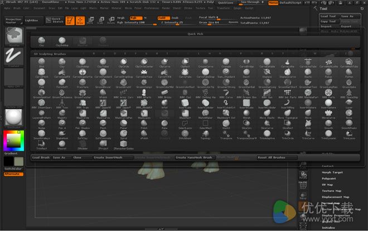Image resolution: width=368 pixels, height=231 pixels.
Task: Pick the ClipCurve brush
Action: point(164,63)
